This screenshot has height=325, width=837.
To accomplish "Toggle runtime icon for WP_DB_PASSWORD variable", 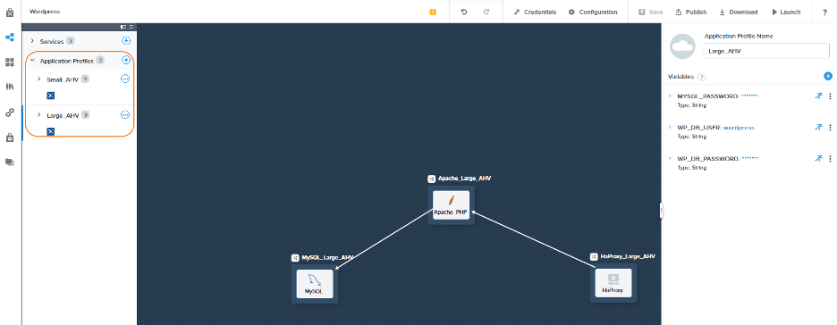I will pyautogui.click(x=819, y=158).
